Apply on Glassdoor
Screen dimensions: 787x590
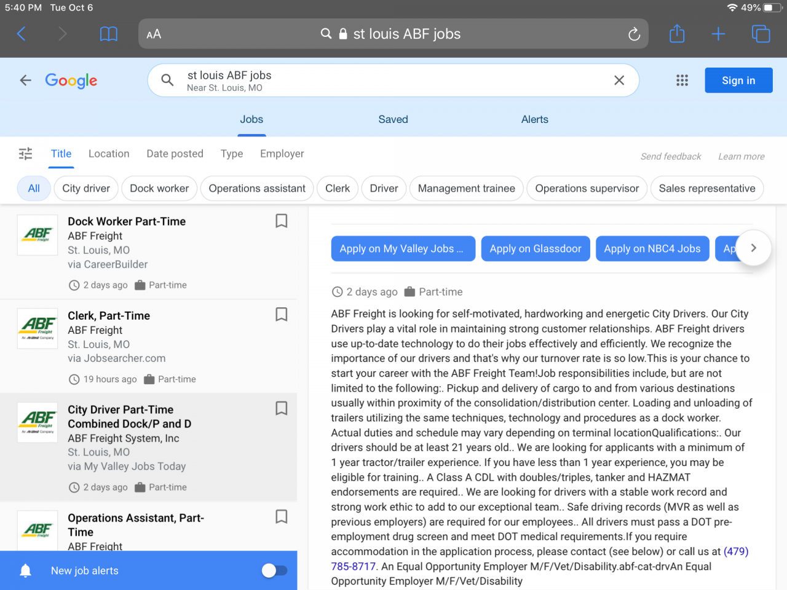[536, 248]
